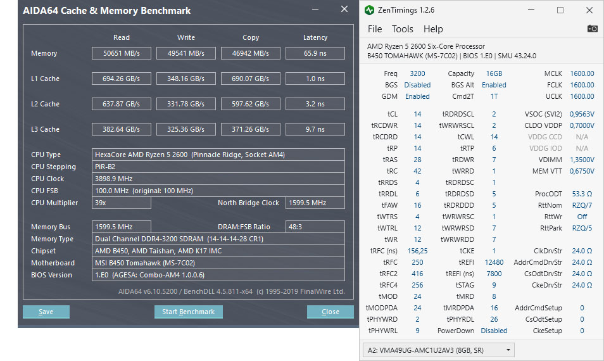Viewport: 604px width, 361px height.
Task: Click Freq value 3200 in ZenTimings
Action: pos(418,73)
